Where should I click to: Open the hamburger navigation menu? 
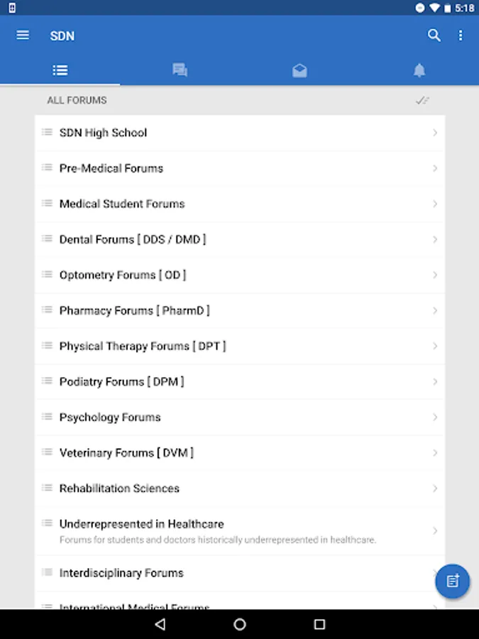pos(23,35)
